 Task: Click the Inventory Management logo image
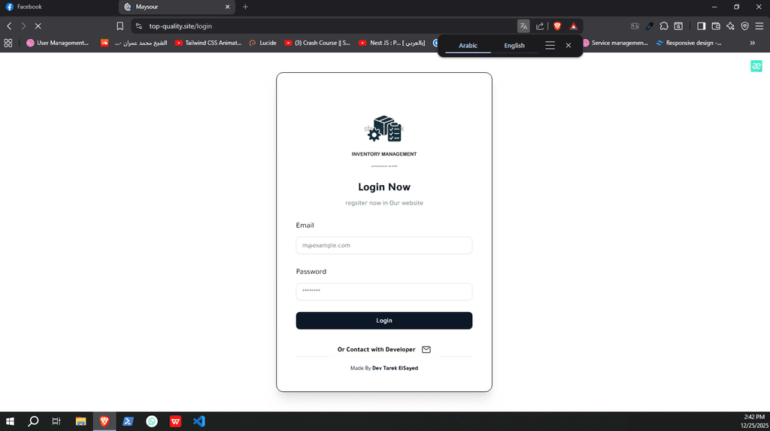tap(384, 140)
